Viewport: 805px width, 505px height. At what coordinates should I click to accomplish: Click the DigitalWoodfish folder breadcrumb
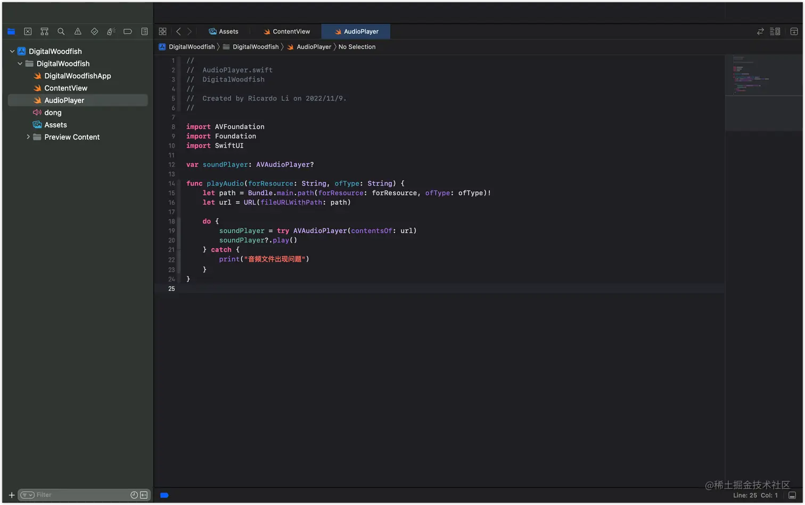click(251, 47)
